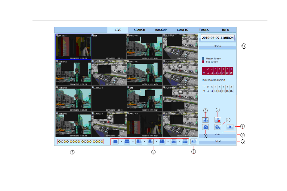Collapse the Status panel header
The height and width of the screenshot is (191, 287).
point(218,46)
